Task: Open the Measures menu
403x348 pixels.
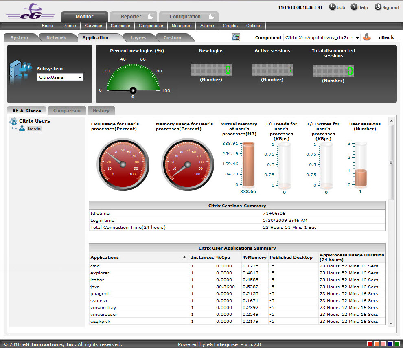Action: coord(182,26)
